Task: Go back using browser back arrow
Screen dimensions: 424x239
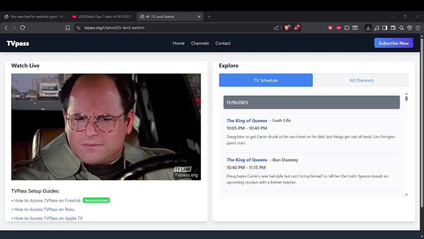Action: point(6,28)
